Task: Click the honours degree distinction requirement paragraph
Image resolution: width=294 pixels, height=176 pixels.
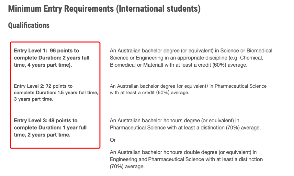Action: [185, 124]
